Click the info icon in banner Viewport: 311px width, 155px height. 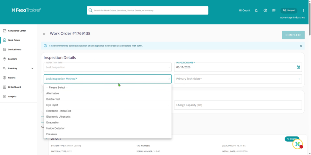point(45,46)
